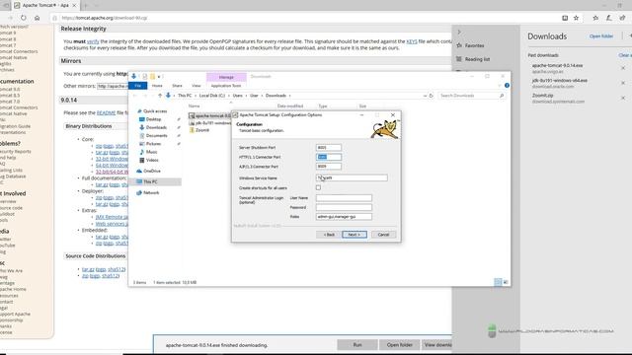Click Open folder in download notification bar

pos(399,345)
